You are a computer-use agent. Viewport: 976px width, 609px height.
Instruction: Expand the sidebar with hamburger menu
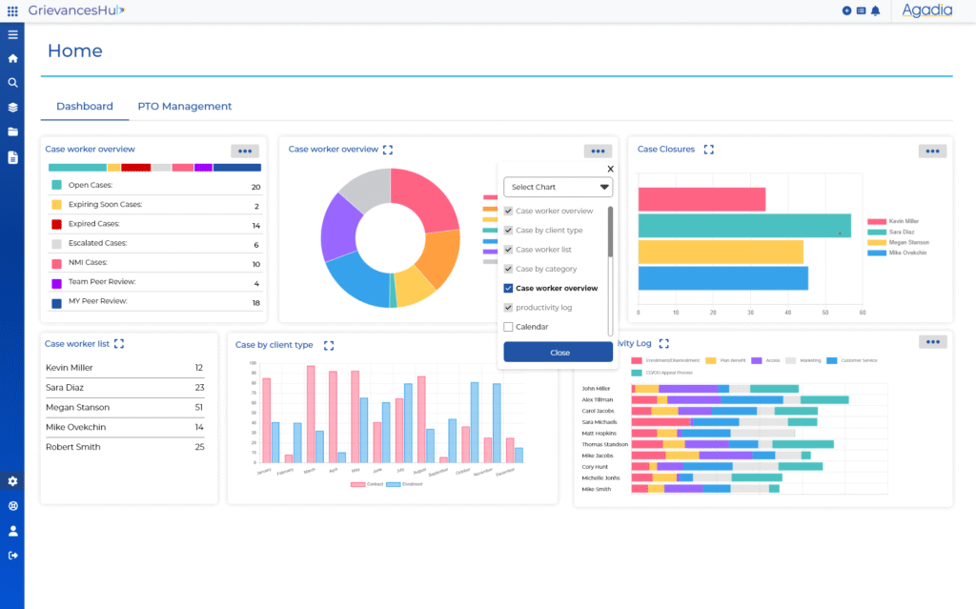coord(12,35)
